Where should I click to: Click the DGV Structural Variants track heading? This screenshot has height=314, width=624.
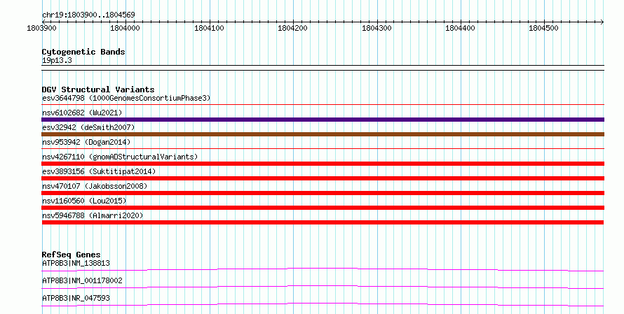pos(98,90)
